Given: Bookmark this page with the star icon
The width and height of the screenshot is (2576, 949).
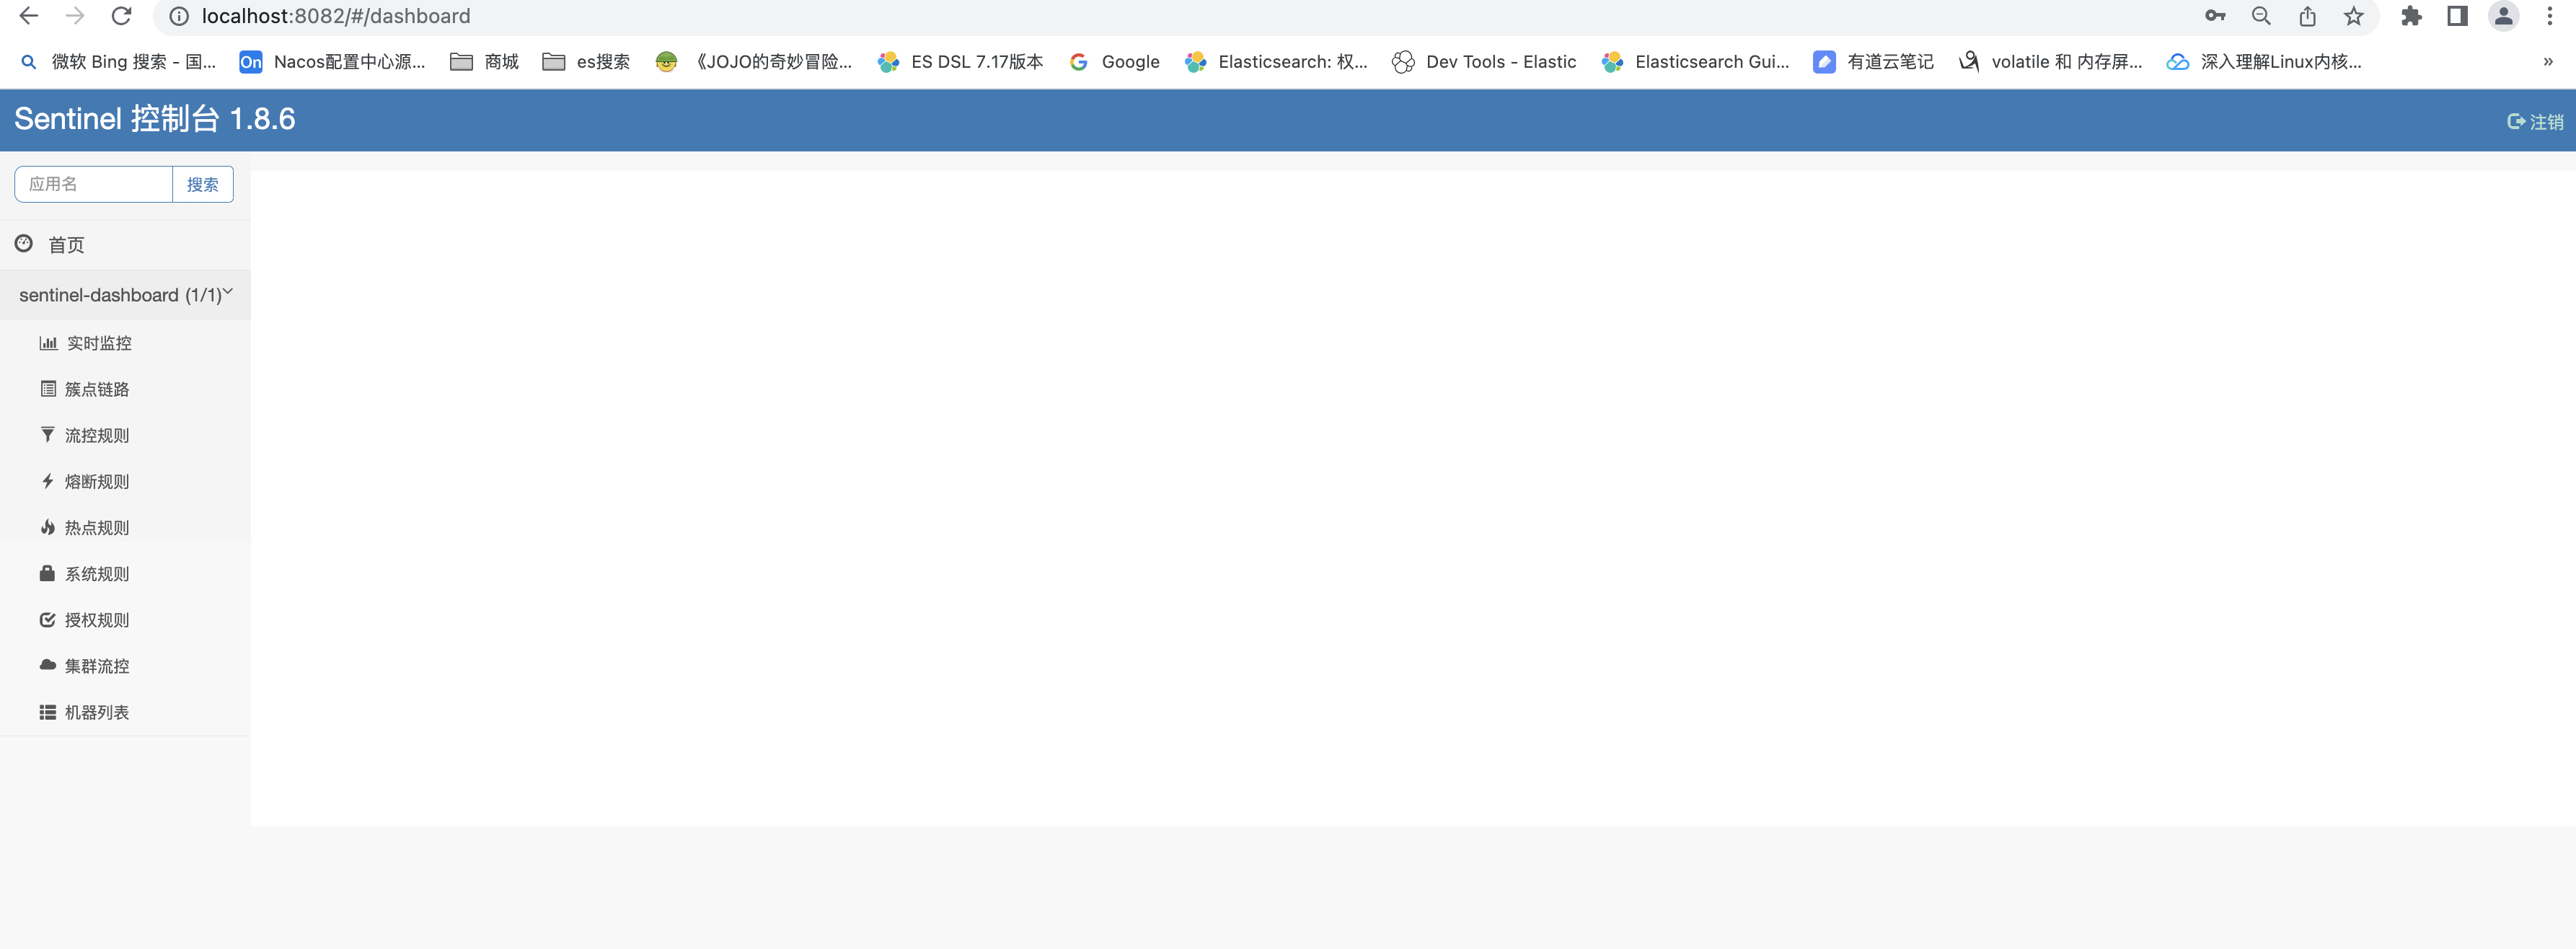Looking at the screenshot, I should (x=2353, y=16).
